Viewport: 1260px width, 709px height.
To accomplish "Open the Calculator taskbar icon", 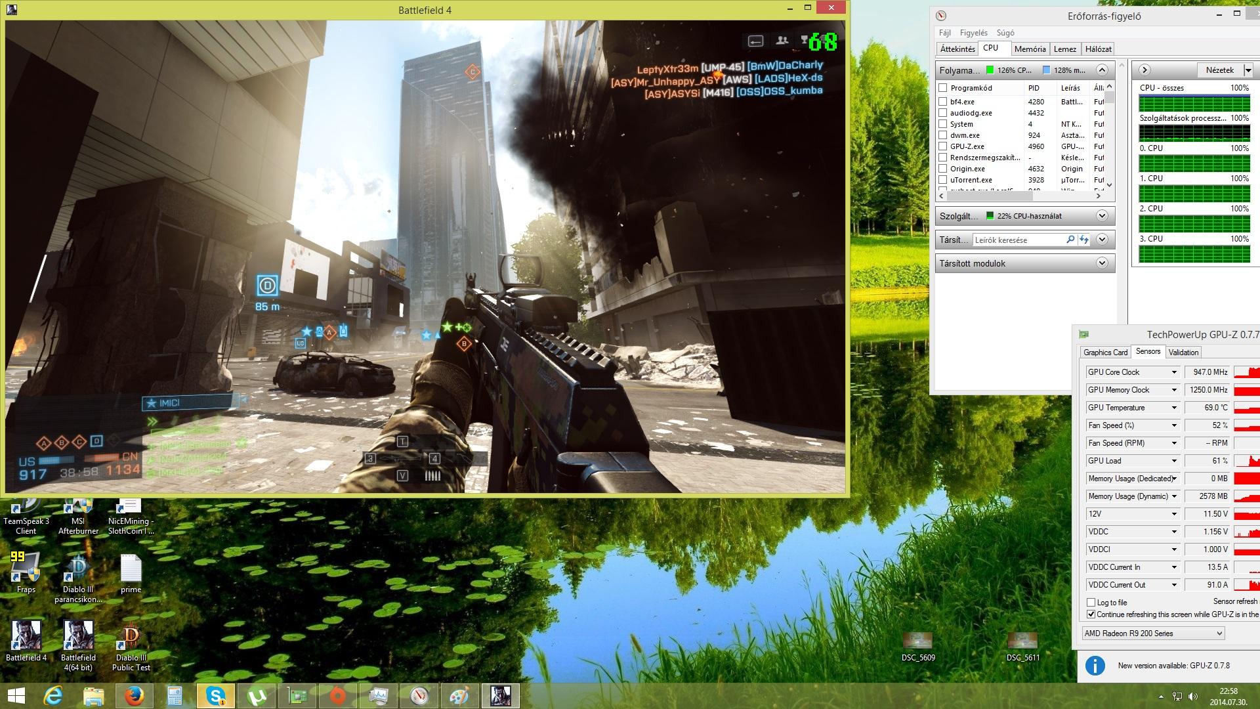I will [175, 696].
